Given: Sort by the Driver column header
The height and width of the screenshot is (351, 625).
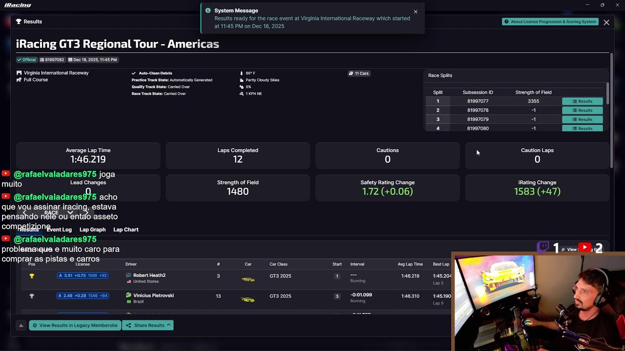Looking at the screenshot, I should 131,264.
